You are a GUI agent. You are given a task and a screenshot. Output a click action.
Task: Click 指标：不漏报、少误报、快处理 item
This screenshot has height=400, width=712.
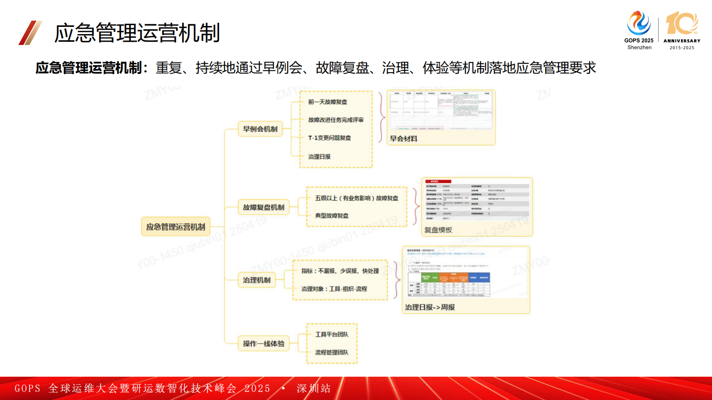340,271
